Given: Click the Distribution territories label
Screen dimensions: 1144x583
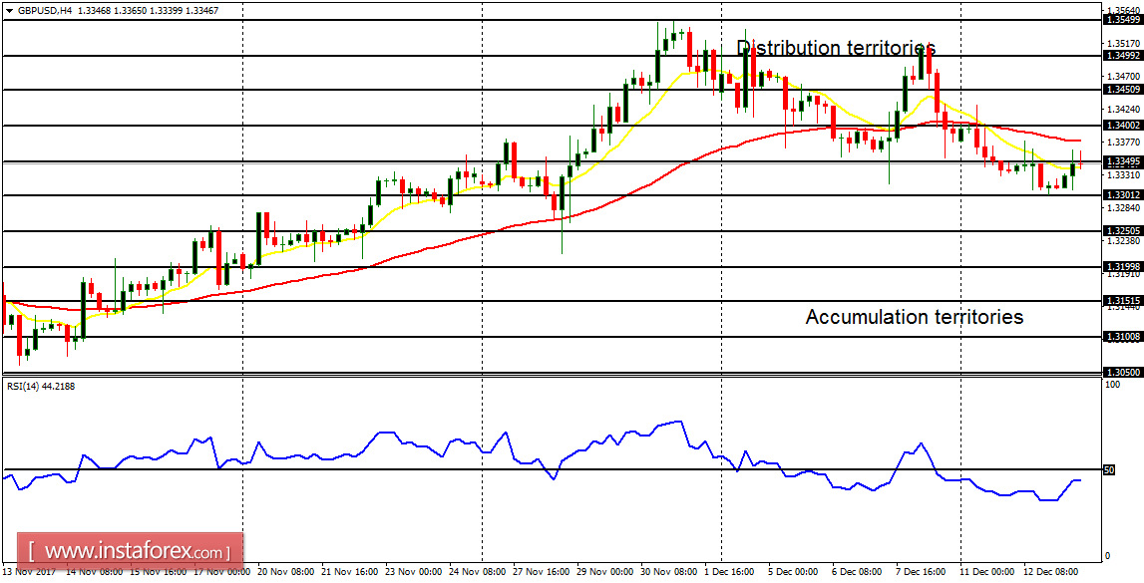Looking at the screenshot, I should (836, 47).
